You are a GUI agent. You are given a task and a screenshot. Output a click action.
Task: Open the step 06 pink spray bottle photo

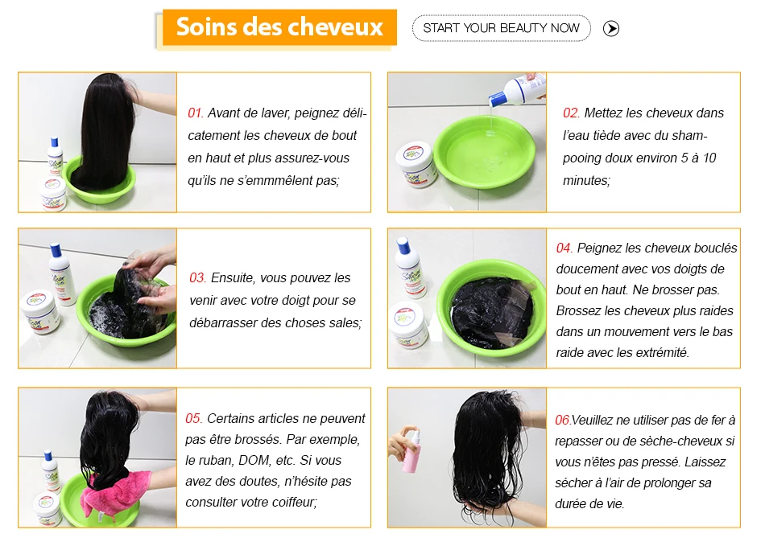[x=467, y=458]
